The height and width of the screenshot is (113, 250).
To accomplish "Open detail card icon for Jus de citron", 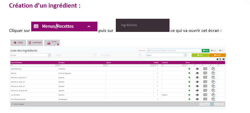I will 205,95.
